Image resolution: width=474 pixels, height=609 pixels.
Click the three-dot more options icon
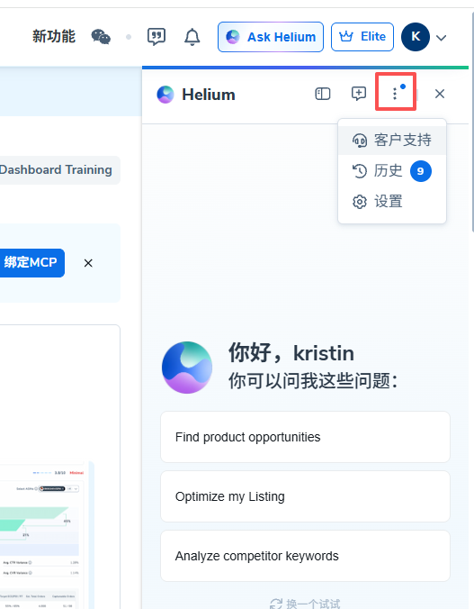point(395,93)
